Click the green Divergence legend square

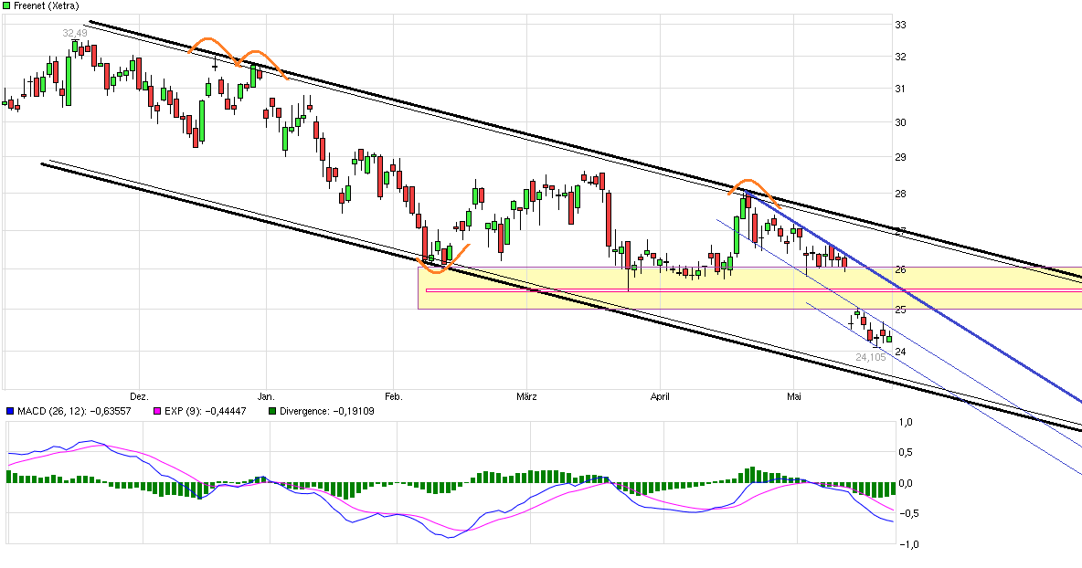[x=272, y=411]
